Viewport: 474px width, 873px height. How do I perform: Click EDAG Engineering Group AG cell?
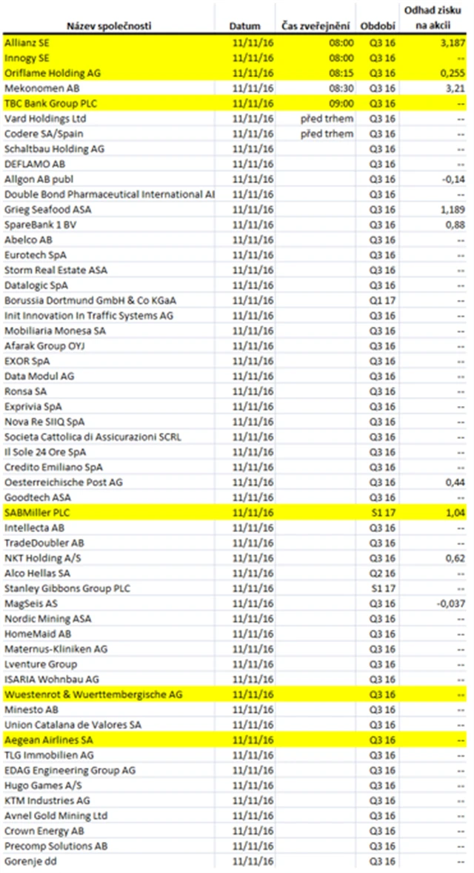(x=70, y=770)
